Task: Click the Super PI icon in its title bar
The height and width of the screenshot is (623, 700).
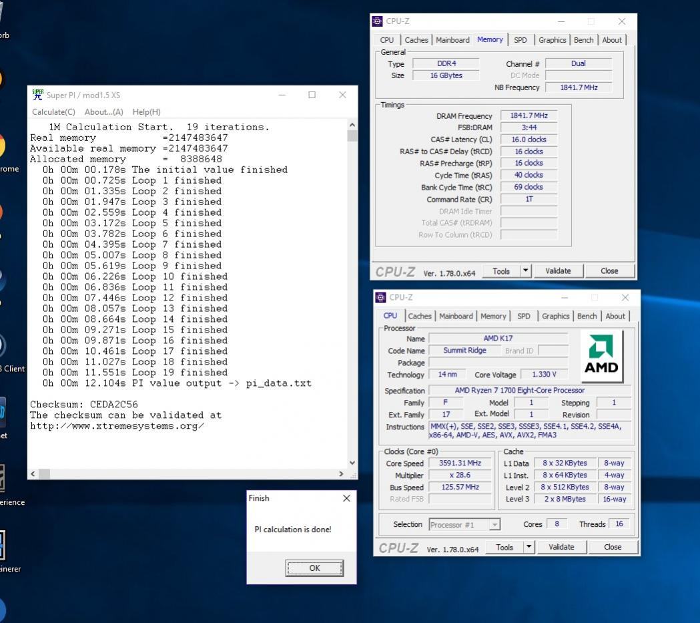Action: (x=38, y=95)
